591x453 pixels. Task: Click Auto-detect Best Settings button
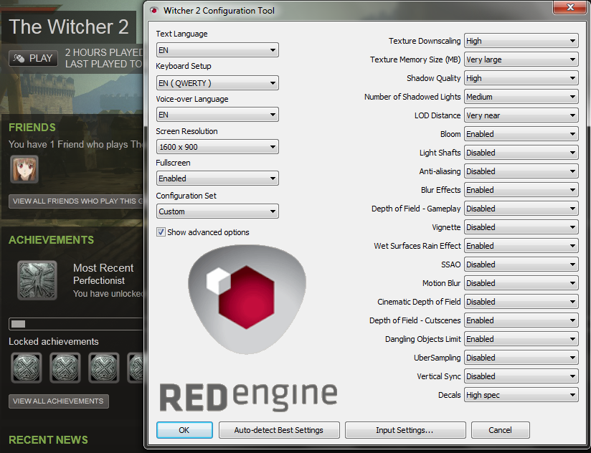(279, 430)
